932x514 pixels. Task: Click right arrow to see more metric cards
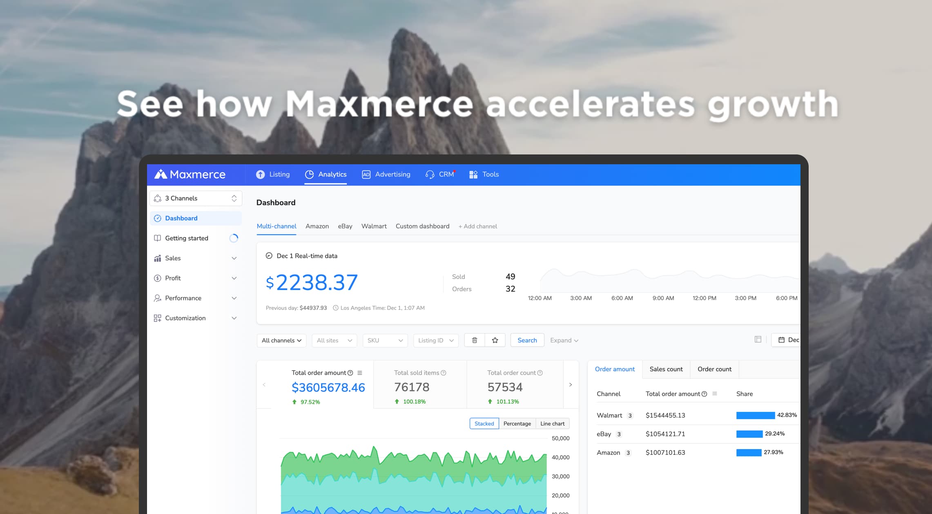point(571,384)
